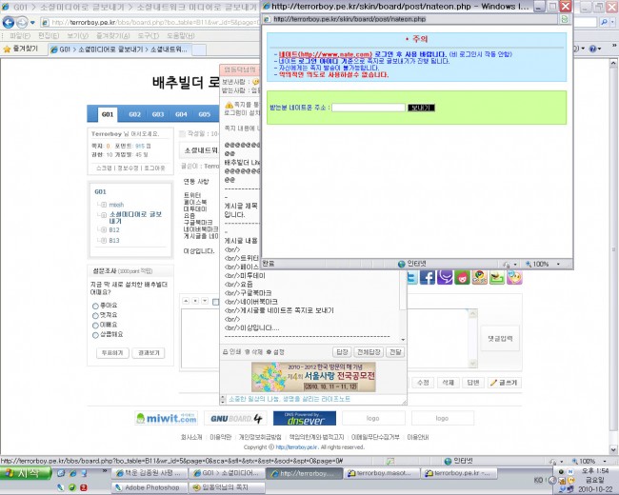Click the nate.com link in the notice
This screenshot has height=495, width=619.
click(x=326, y=54)
